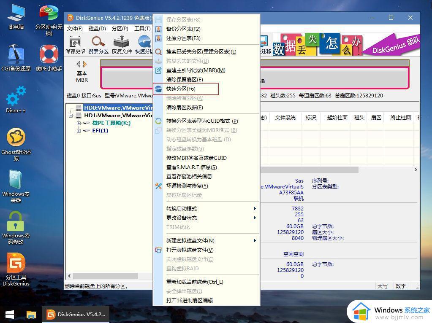Select DiskGenius taskbar button
This screenshot has height=323, width=432.
76,315
